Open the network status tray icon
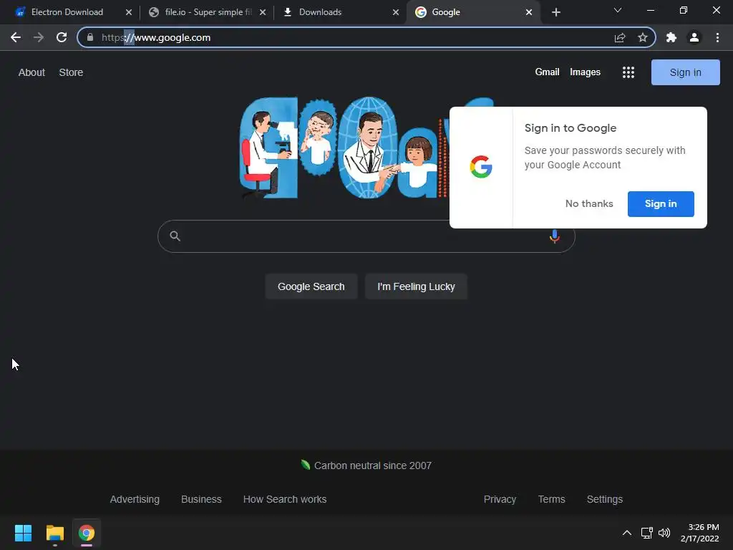The width and height of the screenshot is (733, 550). tap(646, 533)
